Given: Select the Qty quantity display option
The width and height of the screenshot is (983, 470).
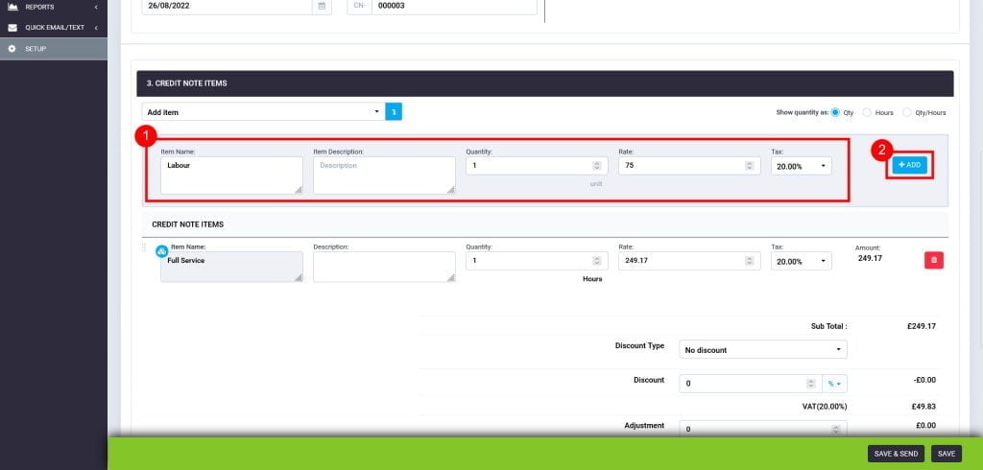Looking at the screenshot, I should [x=835, y=112].
